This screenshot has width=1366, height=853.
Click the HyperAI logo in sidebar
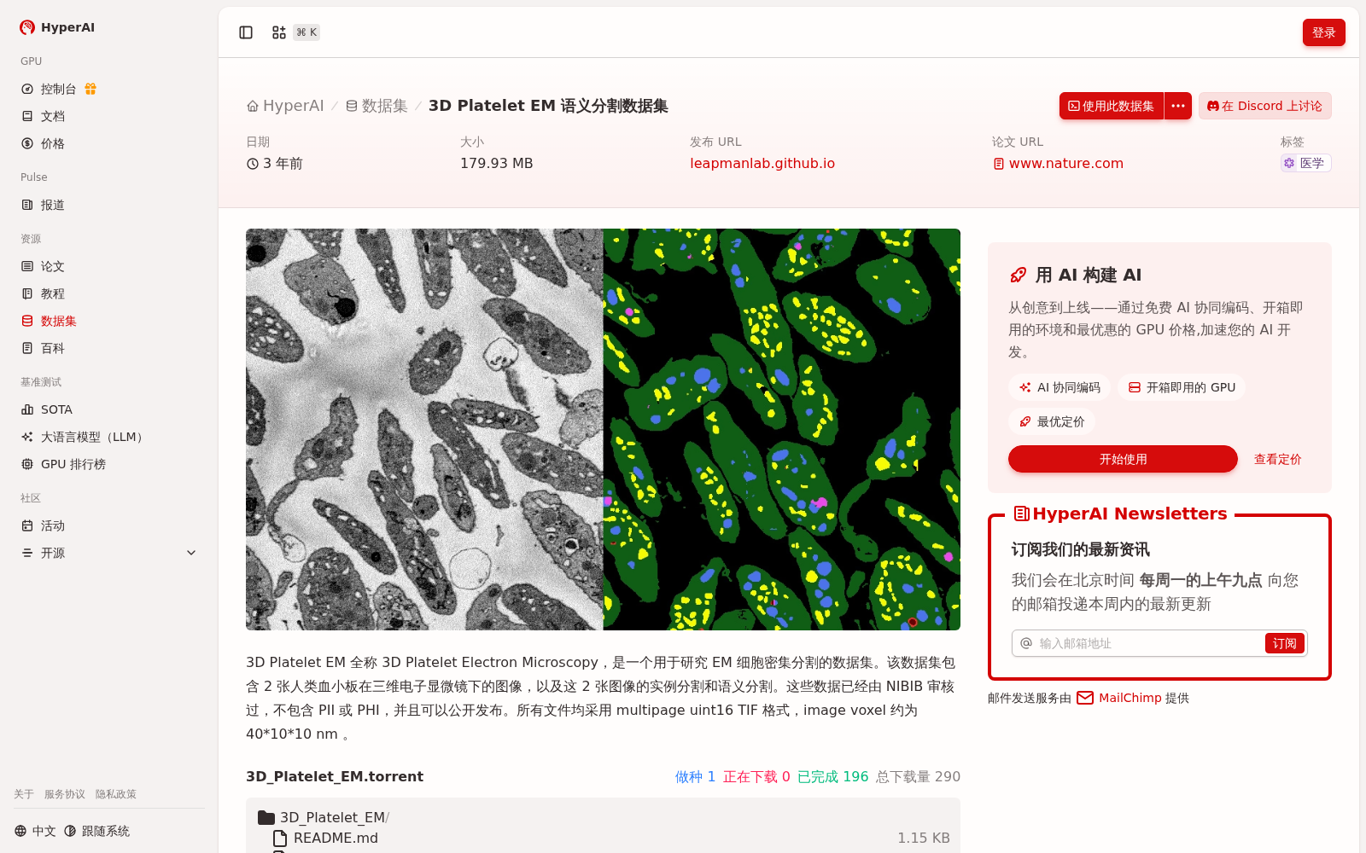click(57, 27)
